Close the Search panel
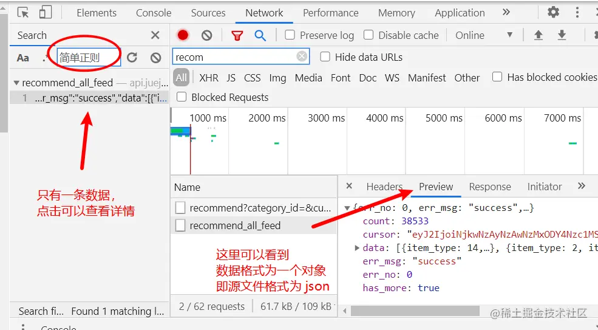The image size is (598, 330). click(x=155, y=35)
